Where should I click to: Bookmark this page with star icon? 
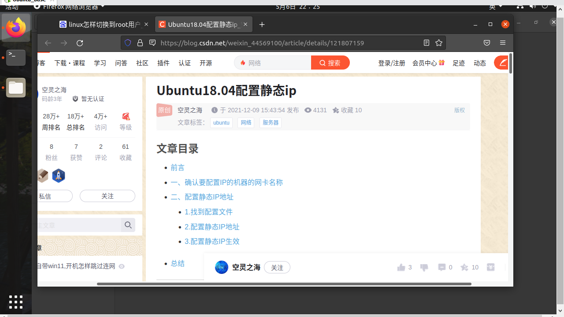(x=439, y=43)
